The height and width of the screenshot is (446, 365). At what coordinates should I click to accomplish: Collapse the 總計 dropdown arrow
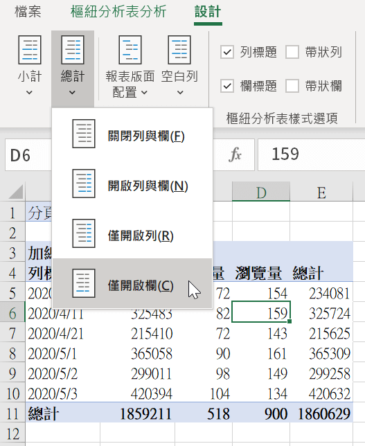[72, 92]
